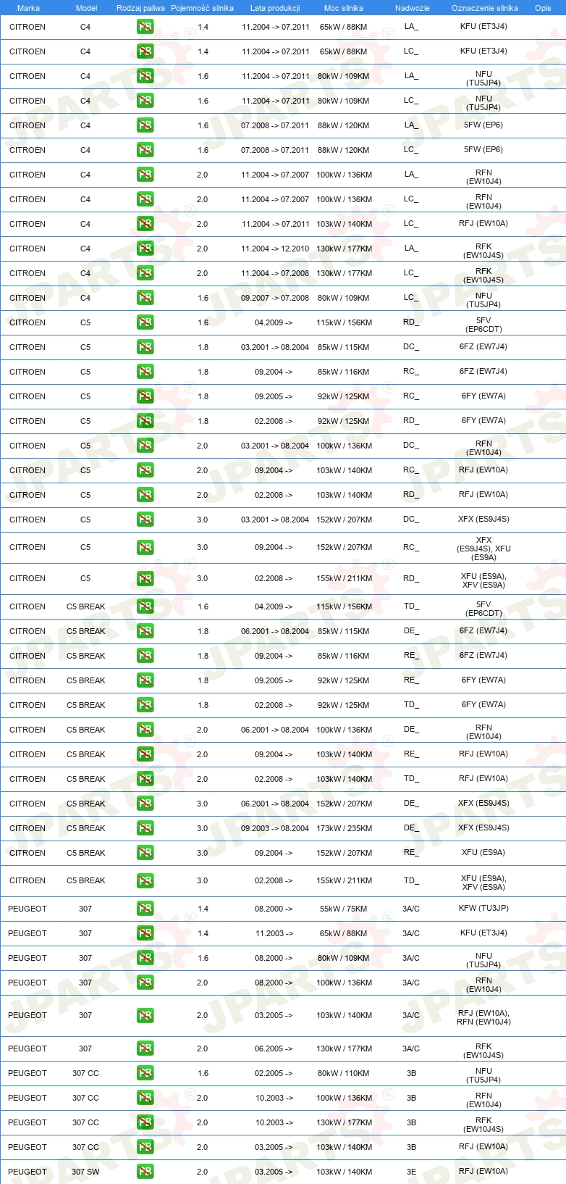Click fuel icon in C5 BREAK 3.0 TD_ row
Screen dimensions: 566x1184
pyautogui.click(x=145, y=880)
